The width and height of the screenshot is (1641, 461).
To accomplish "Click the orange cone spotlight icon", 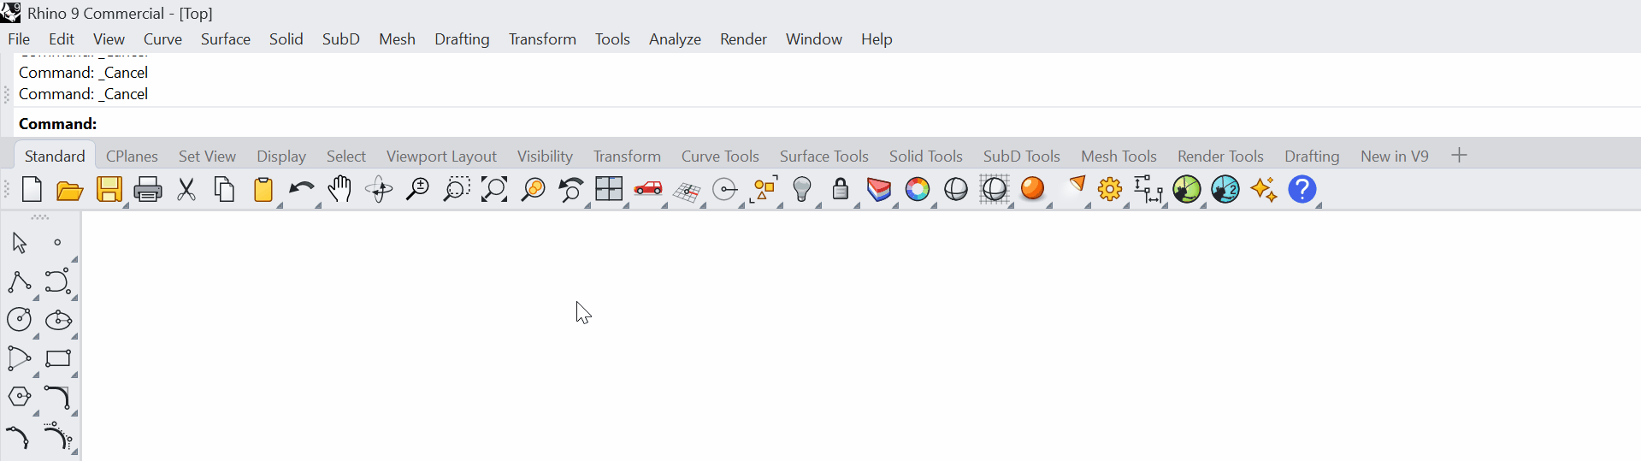I will point(1076,186).
